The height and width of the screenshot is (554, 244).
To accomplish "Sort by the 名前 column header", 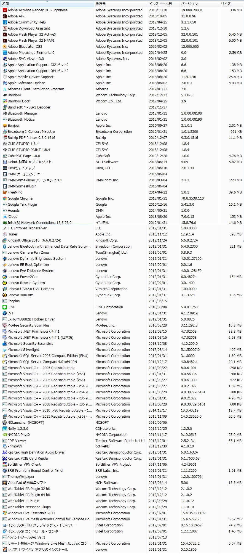I will 47,4.
